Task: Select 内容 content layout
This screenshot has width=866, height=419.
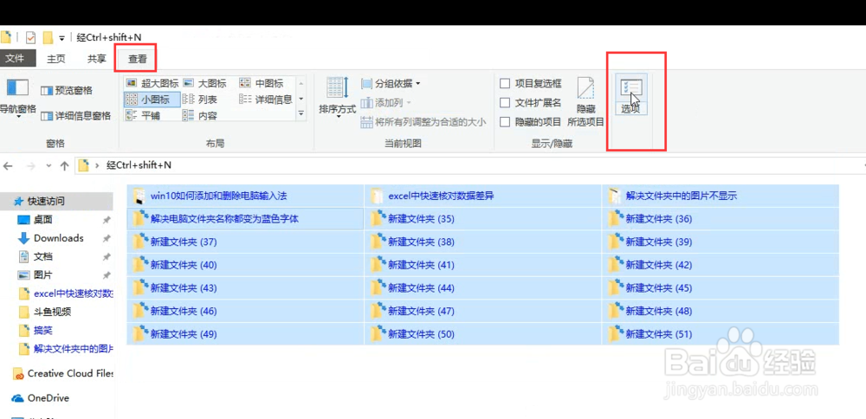Action: [x=200, y=115]
